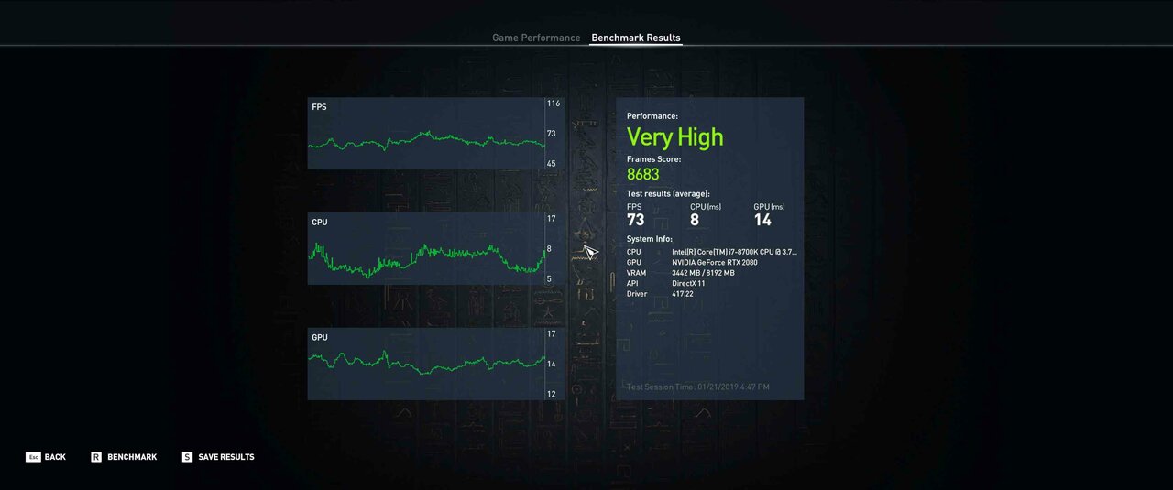Click the FPS graph maximum label 116
Screen dimensions: 1173x490
click(x=554, y=103)
